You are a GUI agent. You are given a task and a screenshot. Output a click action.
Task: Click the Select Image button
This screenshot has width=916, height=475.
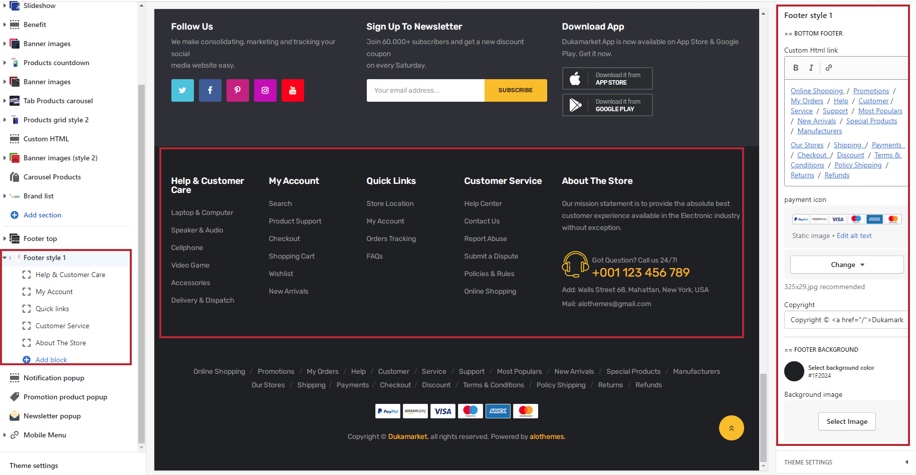click(x=847, y=421)
